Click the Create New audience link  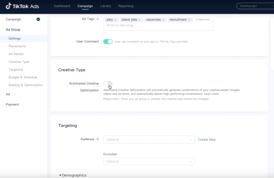(207, 140)
